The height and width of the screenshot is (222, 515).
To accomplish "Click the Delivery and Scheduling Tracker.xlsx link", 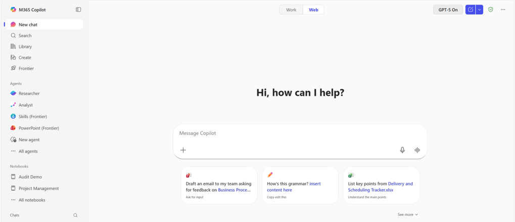I will tap(380, 187).
